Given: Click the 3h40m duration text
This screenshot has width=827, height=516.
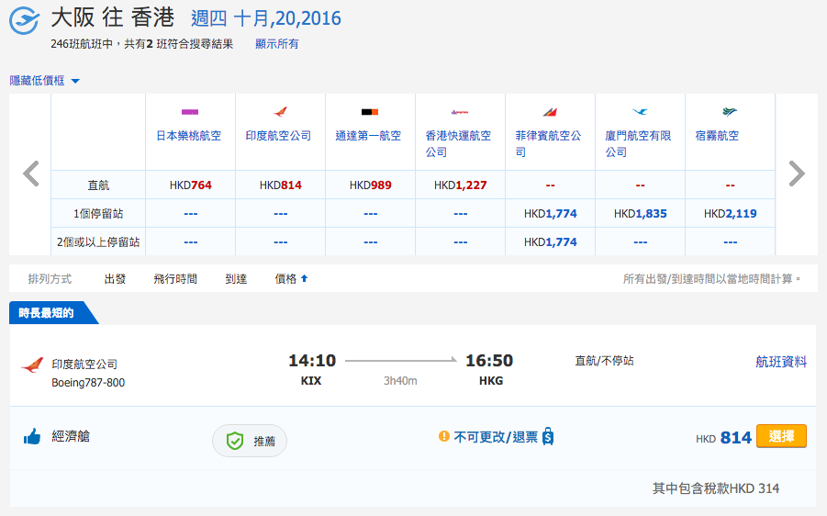Looking at the screenshot, I should coord(400,381).
